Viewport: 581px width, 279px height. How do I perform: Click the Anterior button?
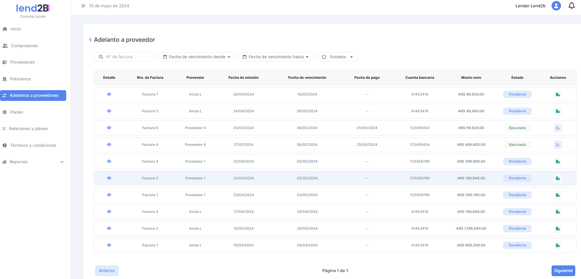click(107, 271)
